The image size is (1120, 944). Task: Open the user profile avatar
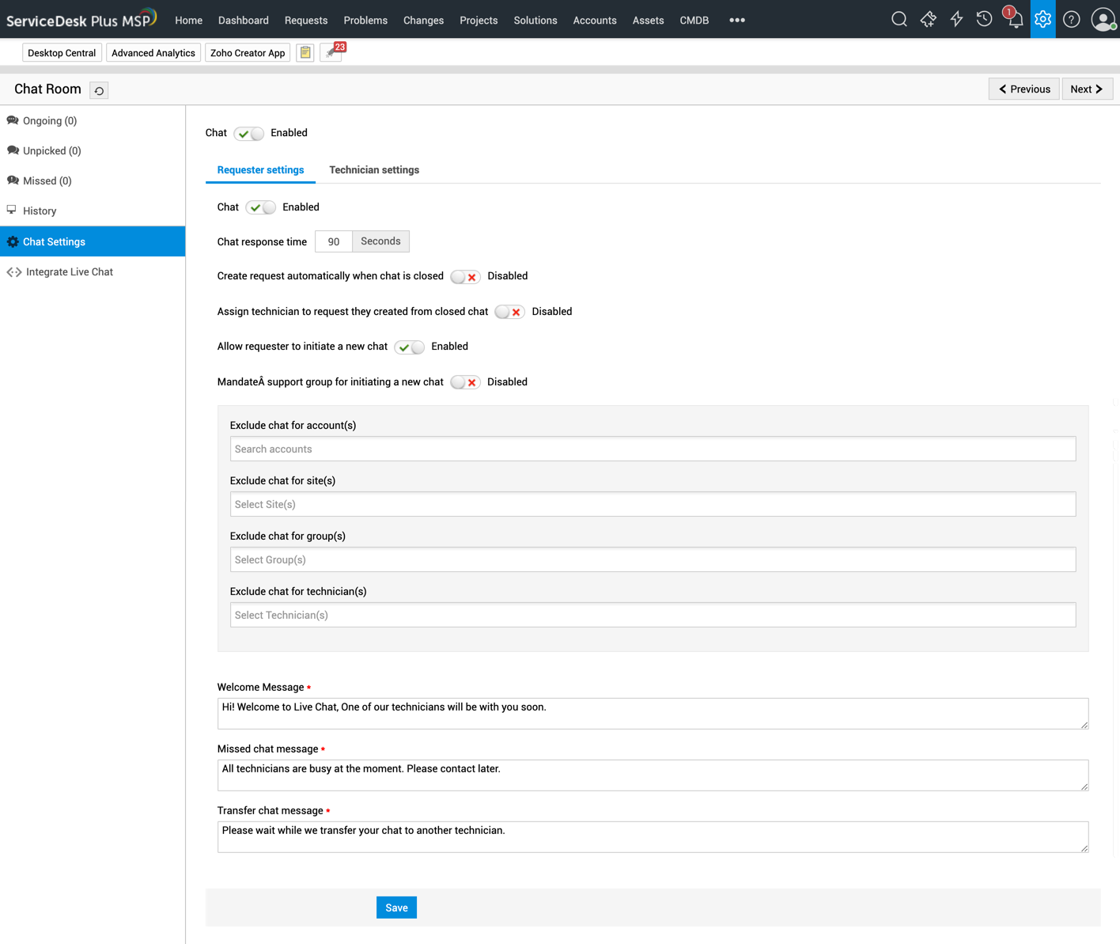1103,19
